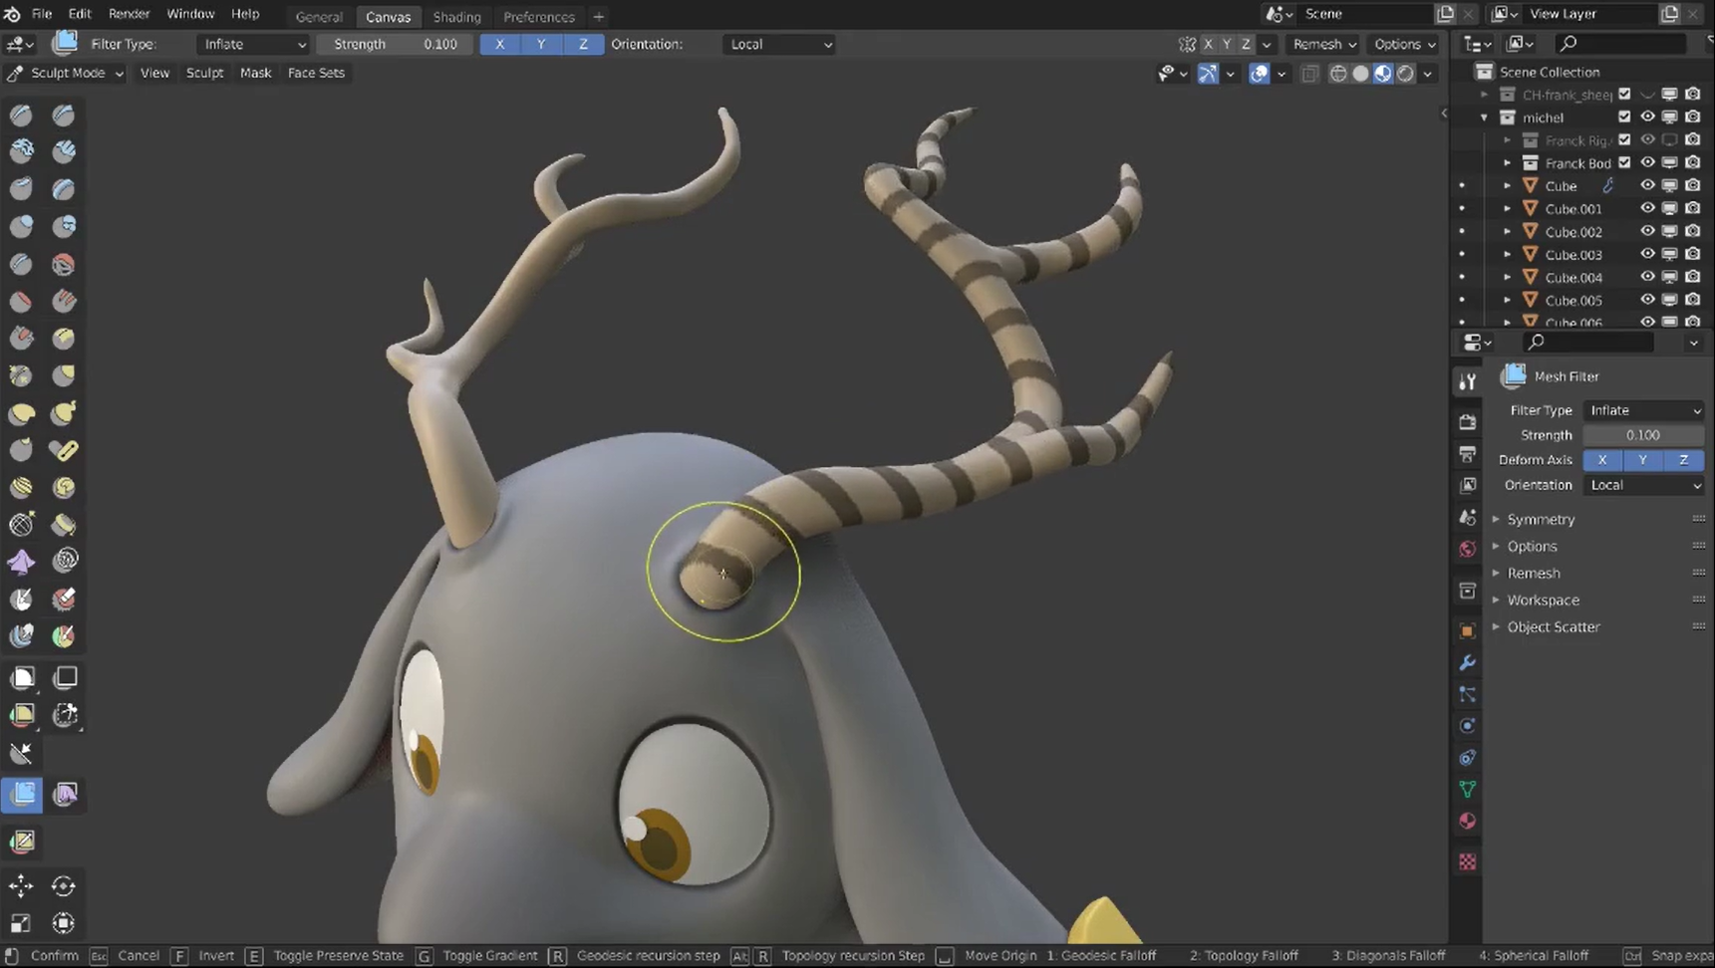
Task: Select the Snake Hook brush in the toolbar
Action: [x=63, y=413]
